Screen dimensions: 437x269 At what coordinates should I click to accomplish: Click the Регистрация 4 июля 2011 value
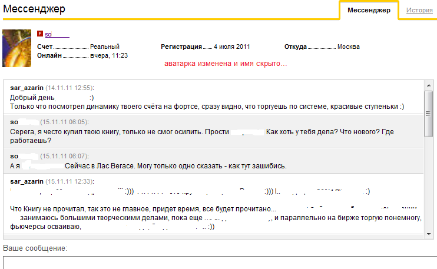pyautogui.click(x=232, y=47)
